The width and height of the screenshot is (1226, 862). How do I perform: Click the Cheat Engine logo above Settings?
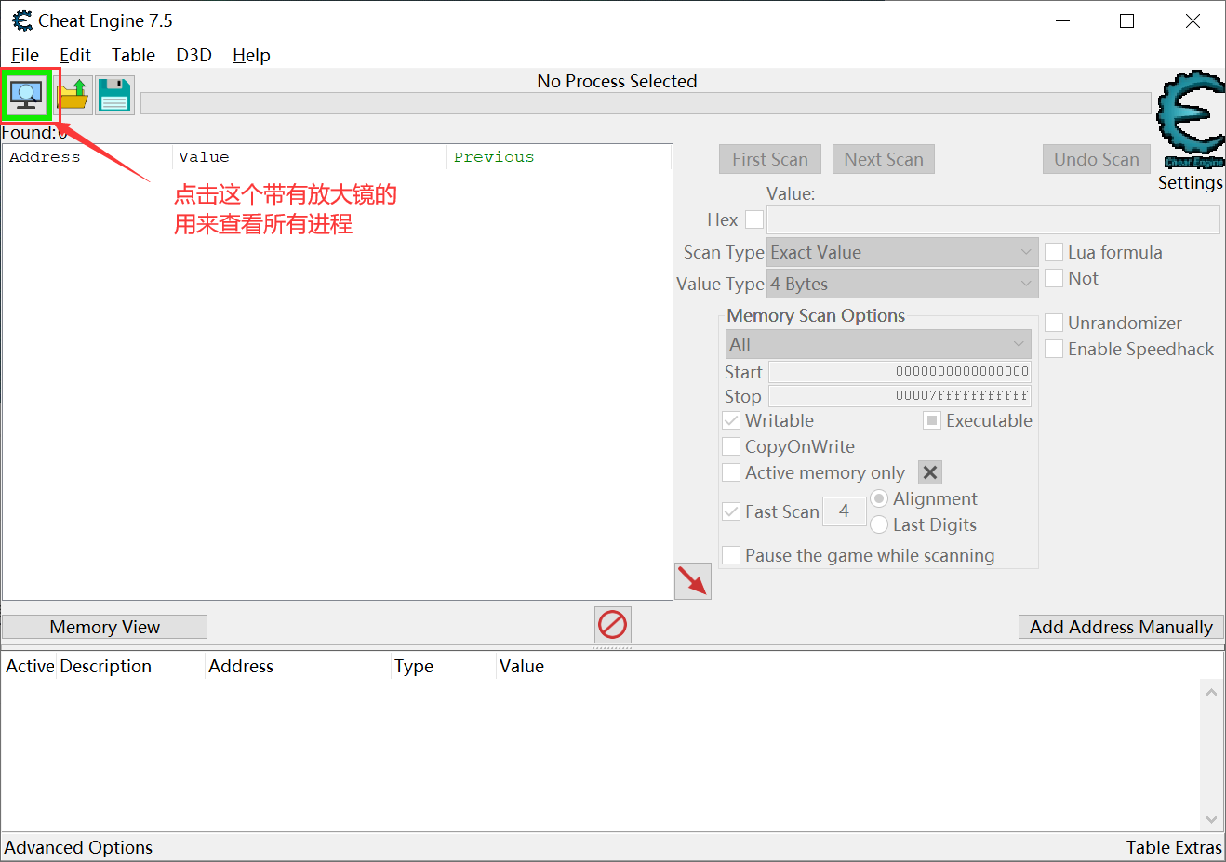click(x=1190, y=118)
